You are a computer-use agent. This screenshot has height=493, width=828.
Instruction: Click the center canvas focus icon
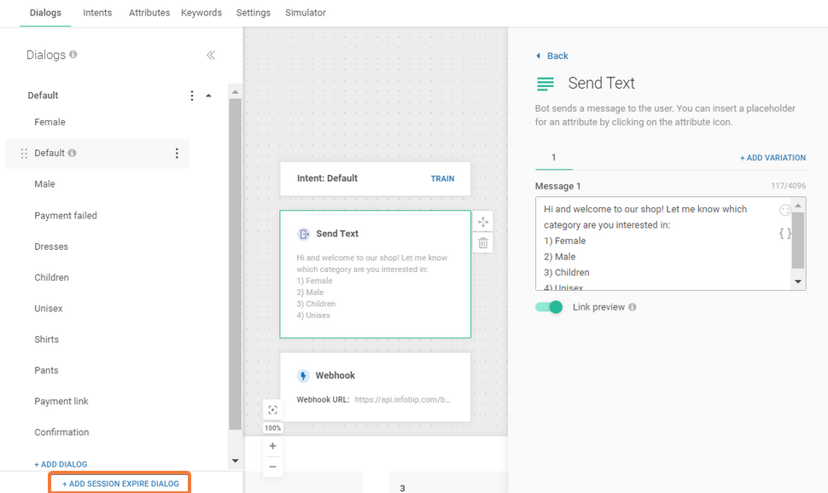(x=272, y=410)
